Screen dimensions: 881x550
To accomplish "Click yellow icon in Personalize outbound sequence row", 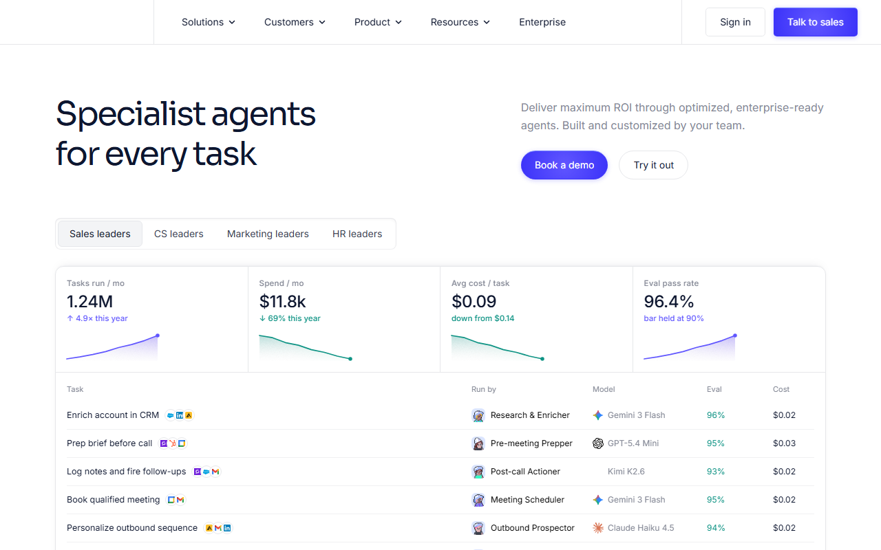I will pyautogui.click(x=209, y=528).
